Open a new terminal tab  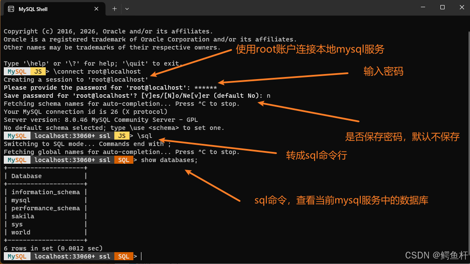114,9
